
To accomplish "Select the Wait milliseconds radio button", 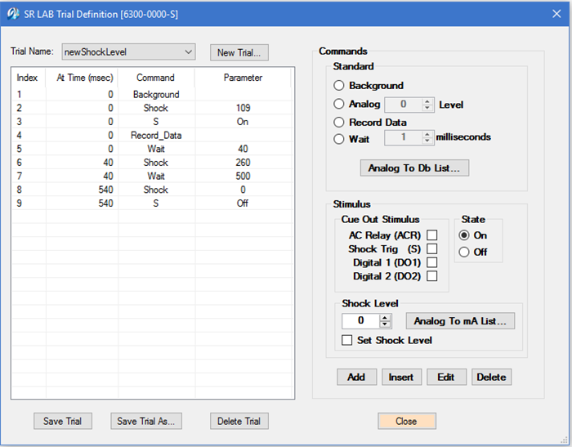I will click(x=339, y=139).
